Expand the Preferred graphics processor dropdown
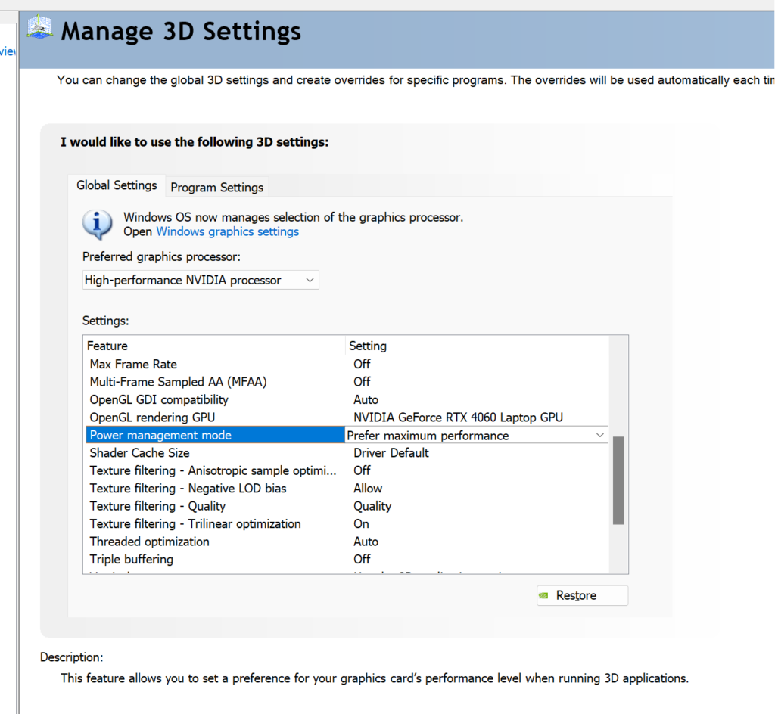This screenshot has height=714, width=775. [201, 280]
